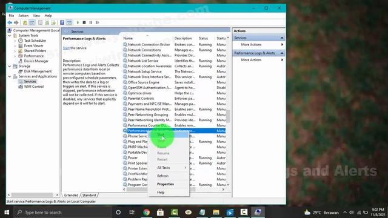The width and height of the screenshot is (388, 218).
Task: Open Device Manager from the tree
Action: [x=36, y=61]
